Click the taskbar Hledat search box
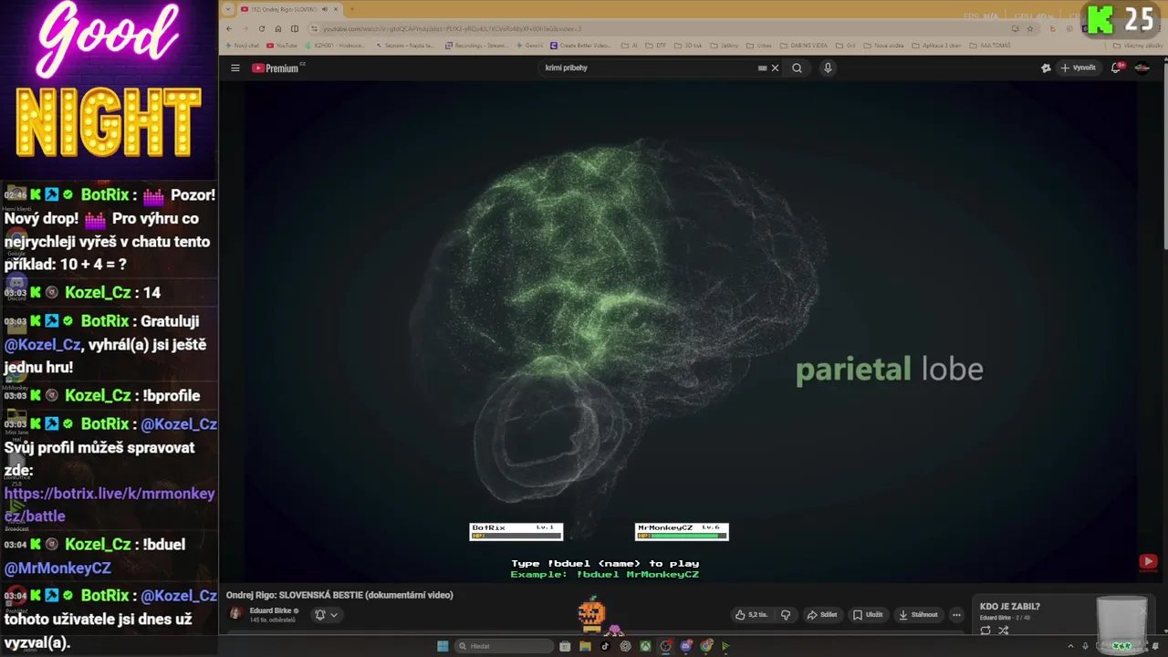1168x657 pixels. (x=505, y=646)
